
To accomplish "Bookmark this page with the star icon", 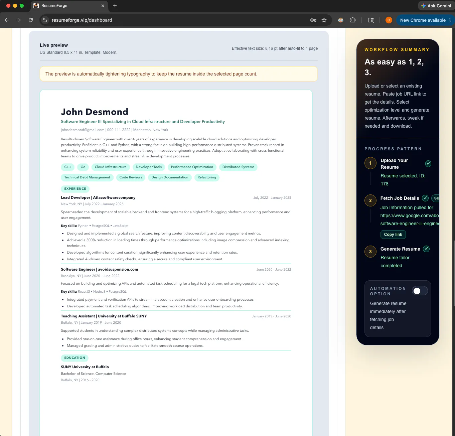I will coord(324,20).
